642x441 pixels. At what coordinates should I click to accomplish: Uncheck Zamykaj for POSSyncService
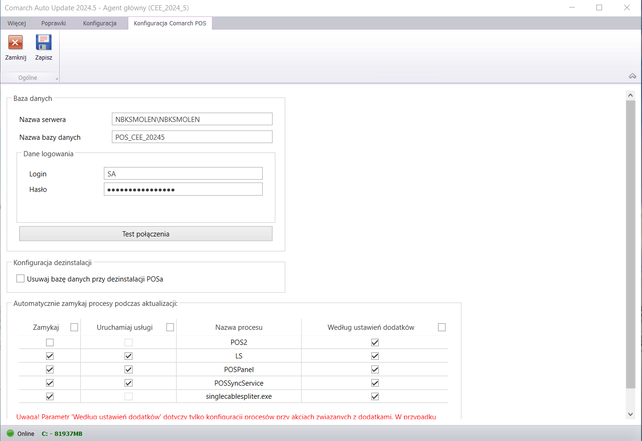[50, 383]
